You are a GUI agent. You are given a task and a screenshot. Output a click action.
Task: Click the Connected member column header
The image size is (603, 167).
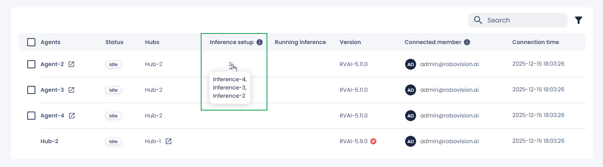tap(433, 42)
